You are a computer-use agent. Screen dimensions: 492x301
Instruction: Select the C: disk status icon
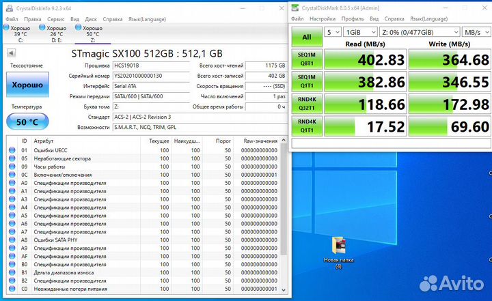pos(6,27)
